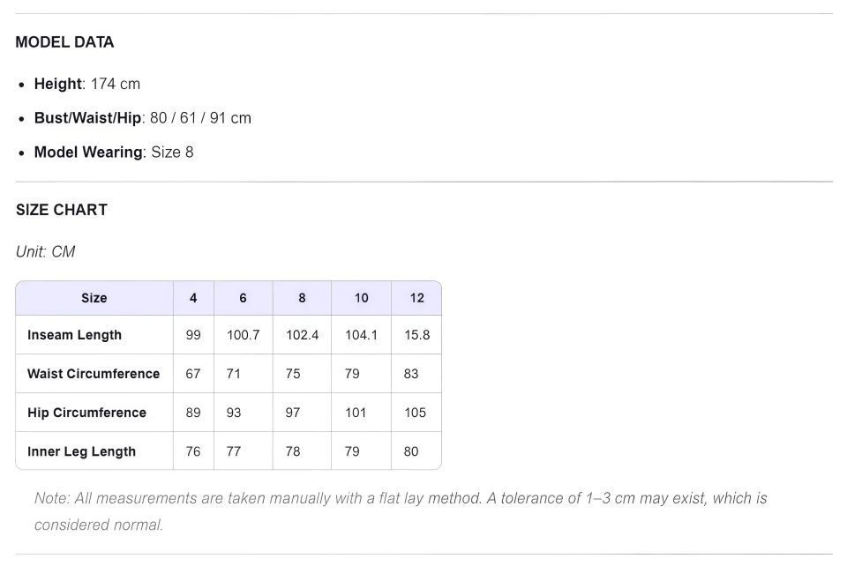Click the Unit: CM label
Viewport: 847px width, 566px height.
pos(45,251)
